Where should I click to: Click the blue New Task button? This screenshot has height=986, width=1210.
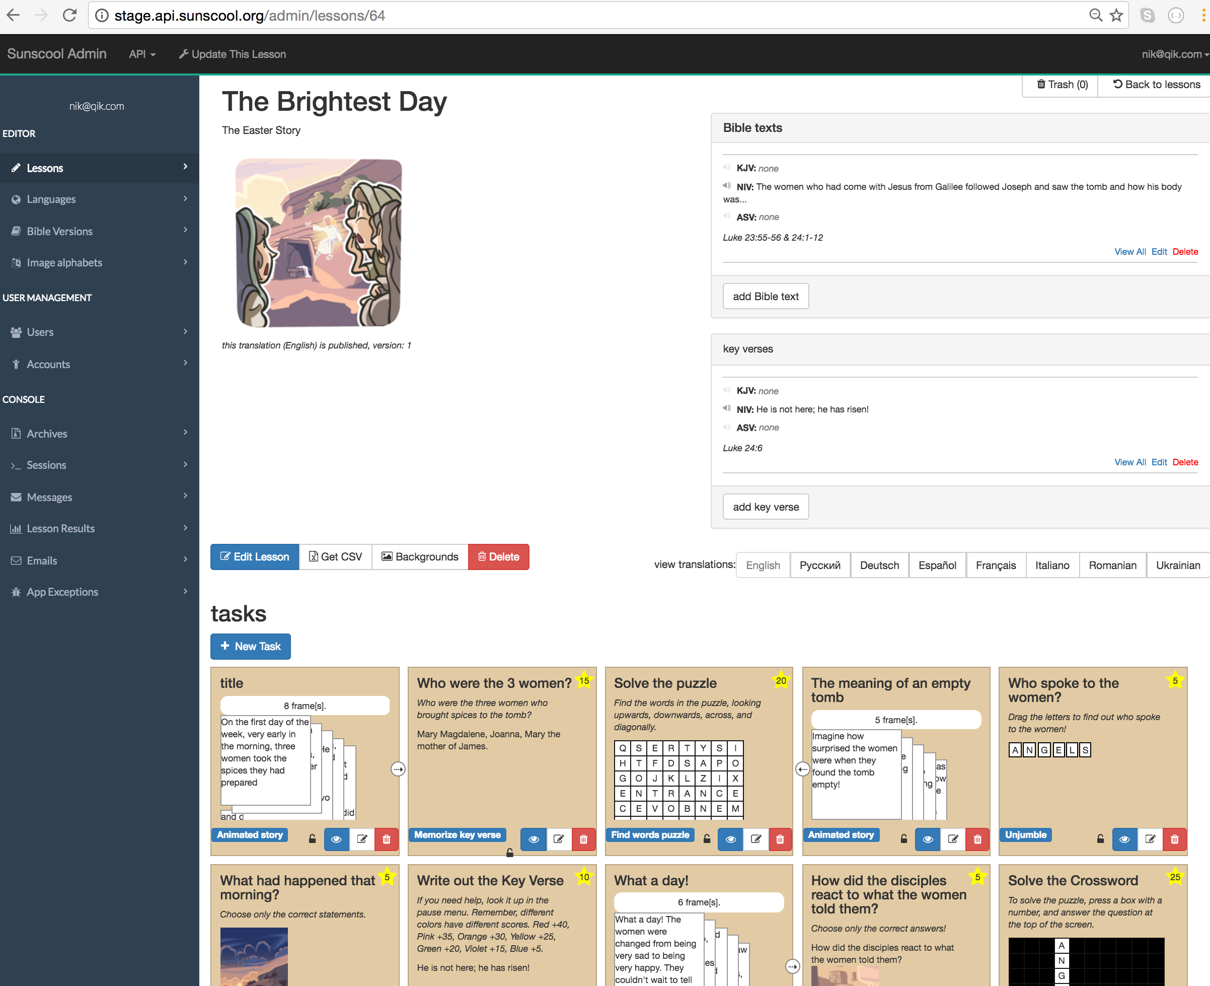[250, 647]
